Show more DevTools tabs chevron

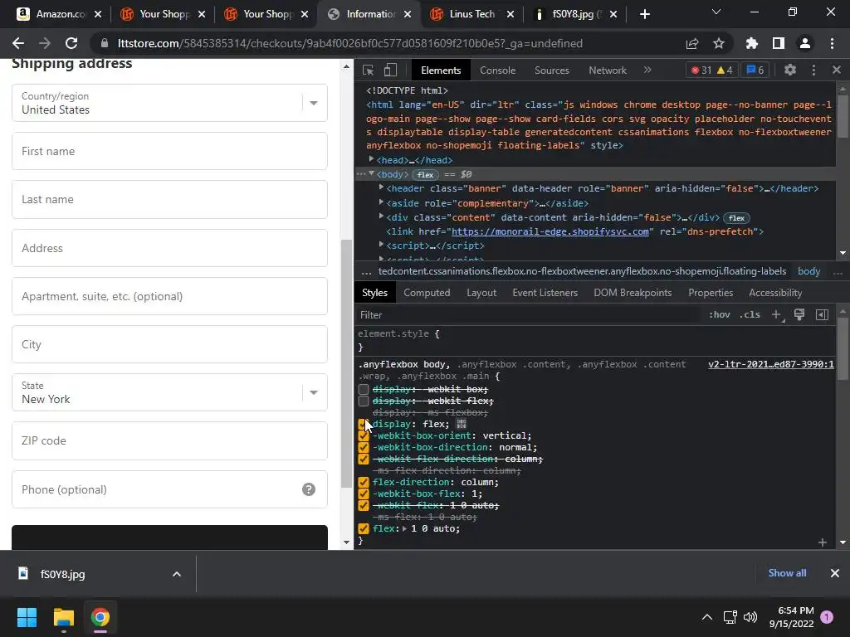coord(647,70)
